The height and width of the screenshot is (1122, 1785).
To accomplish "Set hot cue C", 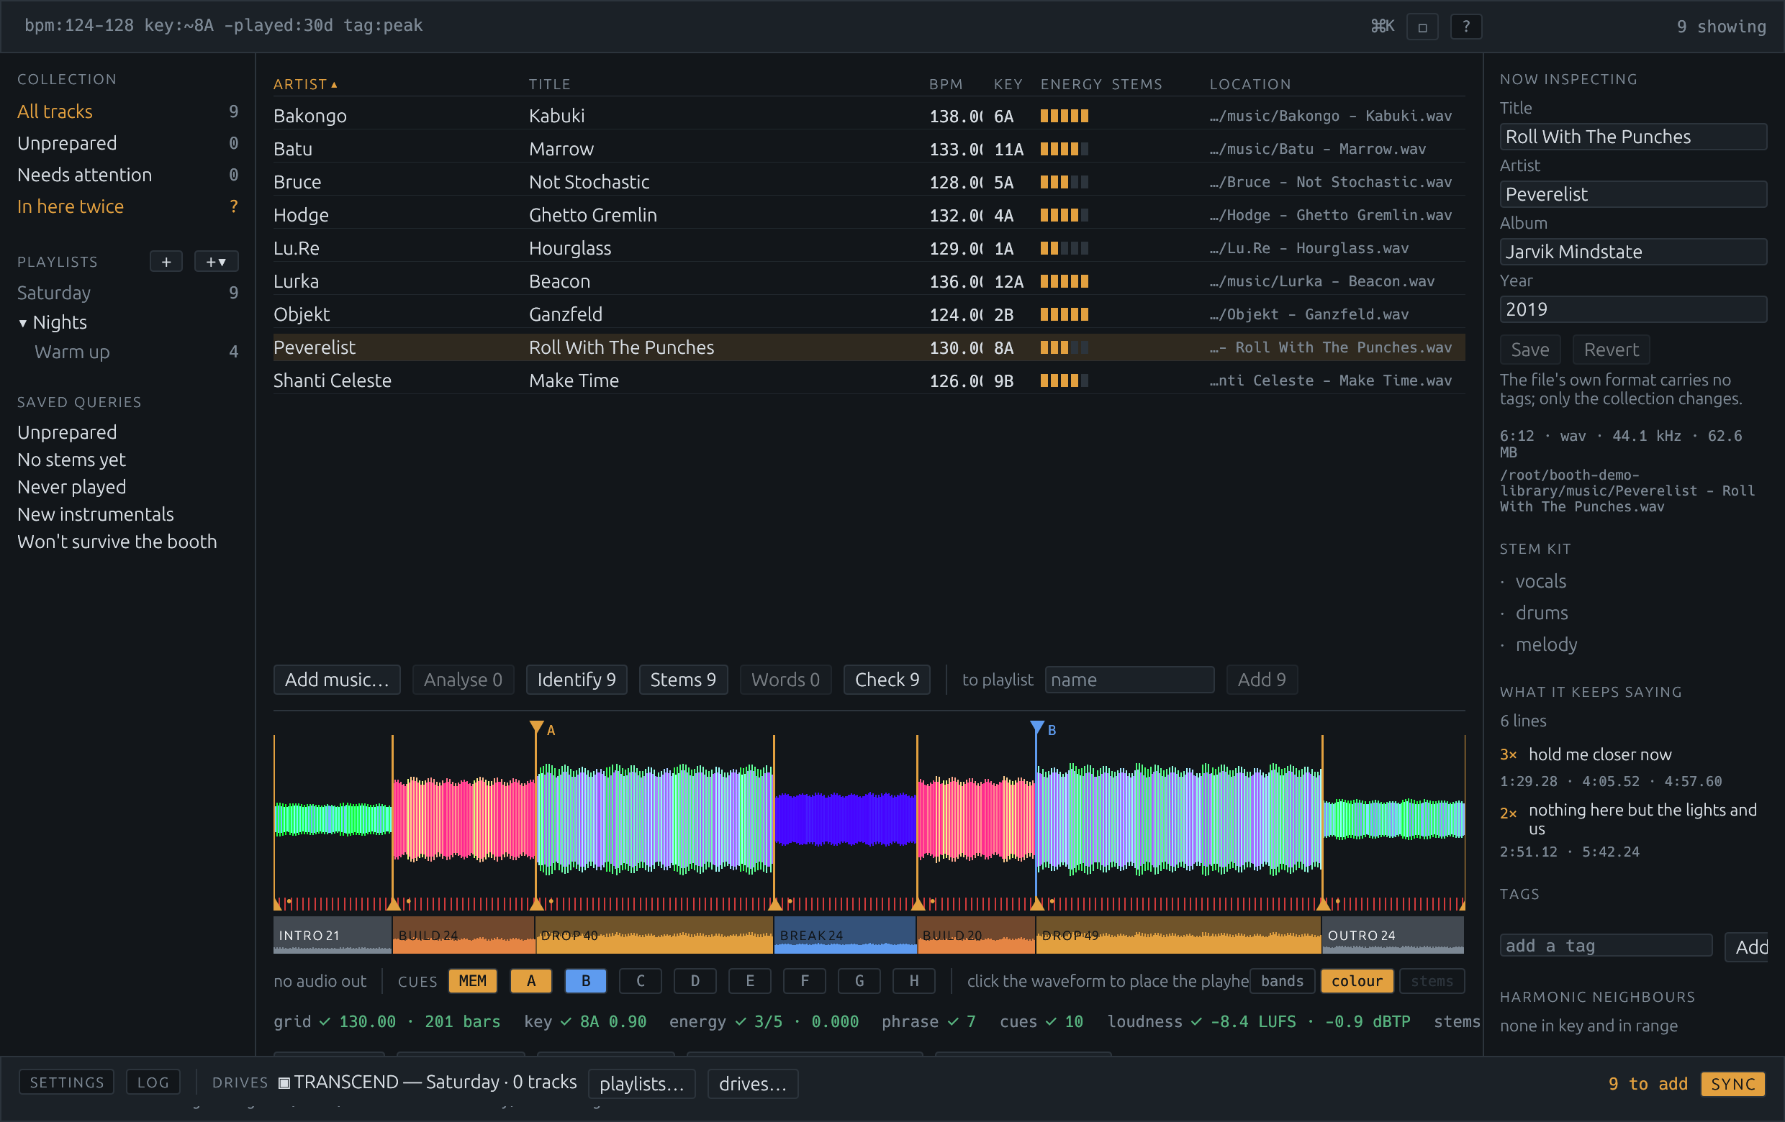I will 641,980.
